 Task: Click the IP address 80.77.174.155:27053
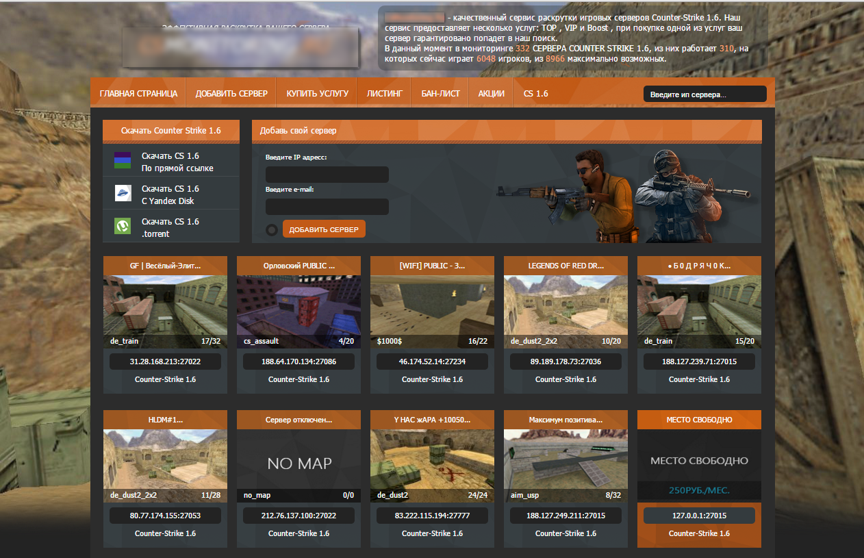165,516
